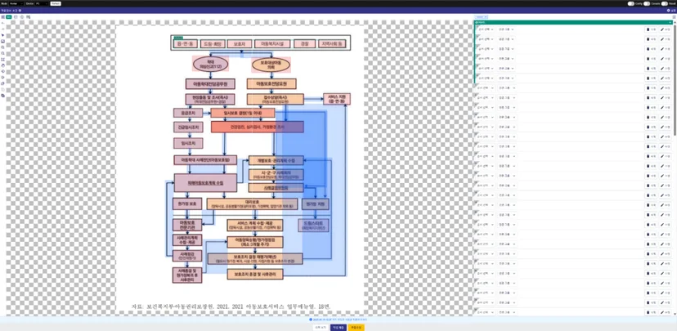This screenshot has height=331, width=677.
Task: Click the grid view icon above canvas
Action: pos(3,17)
